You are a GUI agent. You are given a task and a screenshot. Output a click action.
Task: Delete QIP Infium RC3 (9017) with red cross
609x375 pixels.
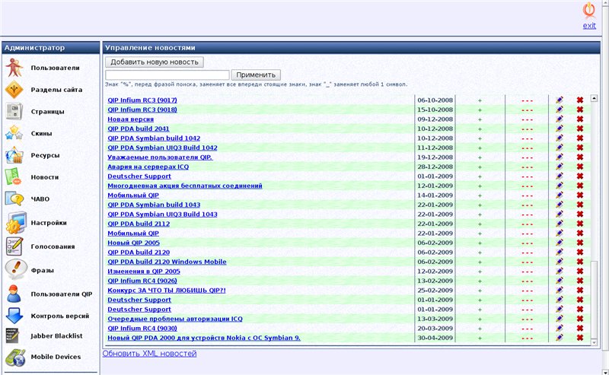pyautogui.click(x=580, y=100)
